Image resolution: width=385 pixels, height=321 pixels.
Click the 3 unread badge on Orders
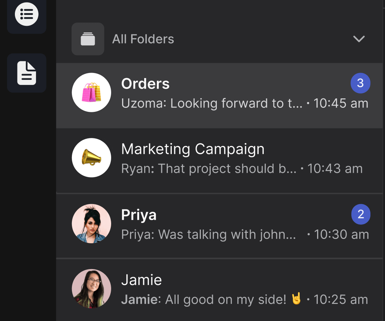360,83
